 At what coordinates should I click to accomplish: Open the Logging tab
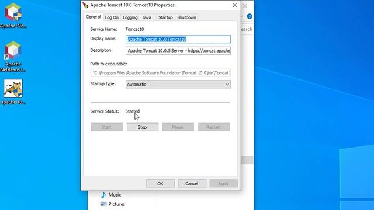coord(130,17)
